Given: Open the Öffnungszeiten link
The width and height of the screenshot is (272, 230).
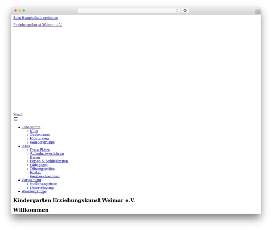Looking at the screenshot, I should 42,169.
